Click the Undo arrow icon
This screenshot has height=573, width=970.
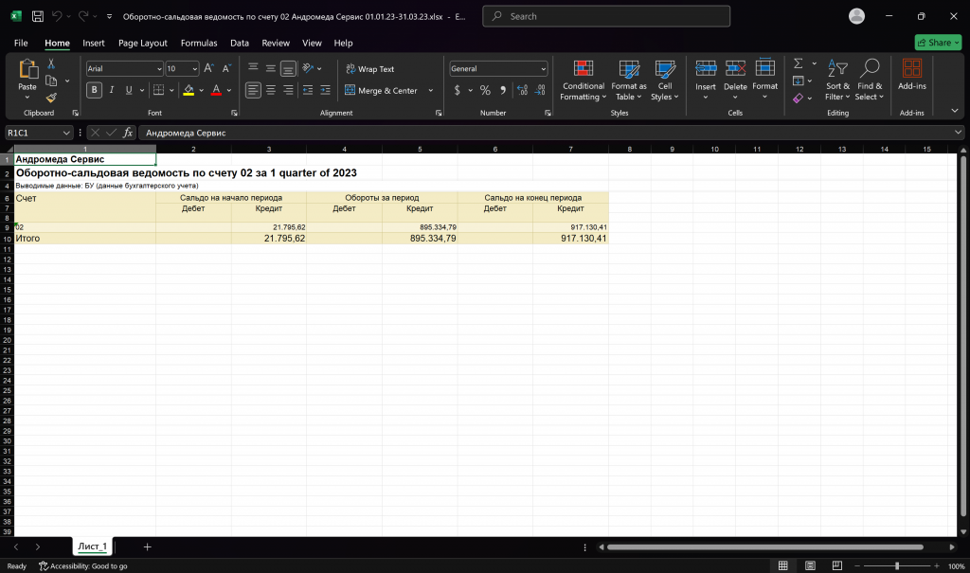[57, 17]
